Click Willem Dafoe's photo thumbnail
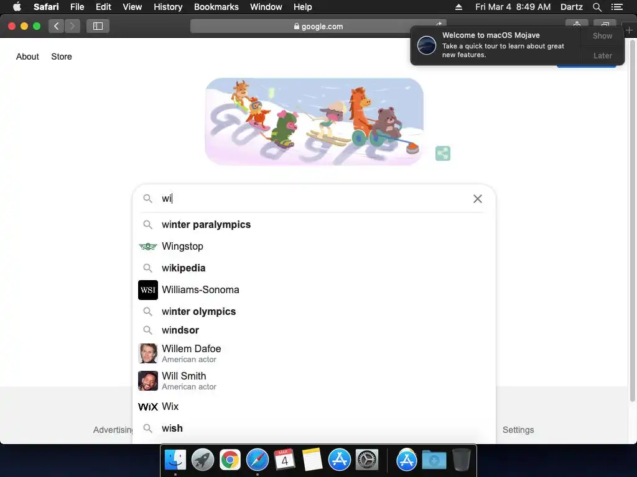This screenshot has height=477, width=637. [x=148, y=353]
